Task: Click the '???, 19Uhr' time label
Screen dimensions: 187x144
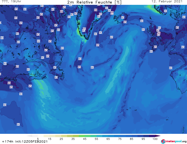Action: point(11,2)
